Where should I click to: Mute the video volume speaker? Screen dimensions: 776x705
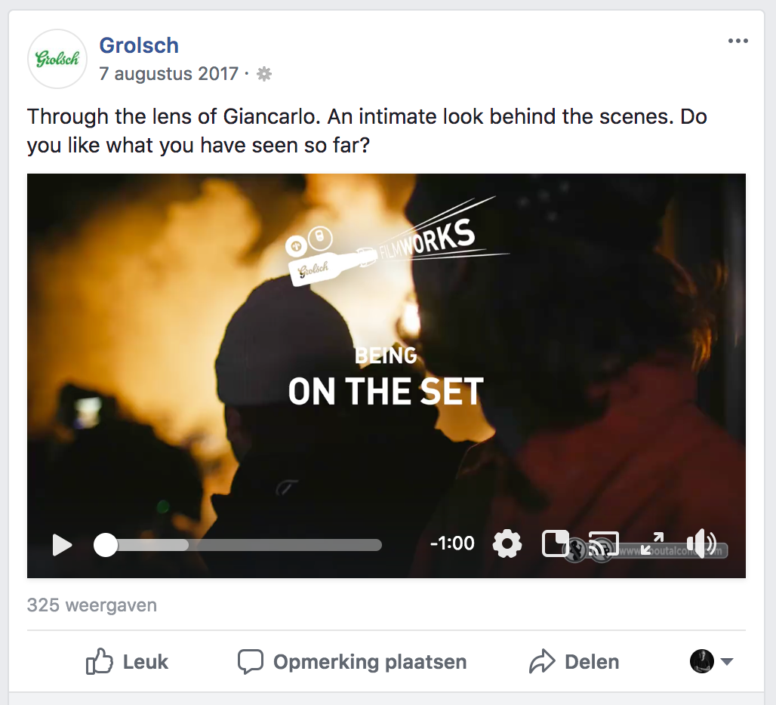coord(701,543)
